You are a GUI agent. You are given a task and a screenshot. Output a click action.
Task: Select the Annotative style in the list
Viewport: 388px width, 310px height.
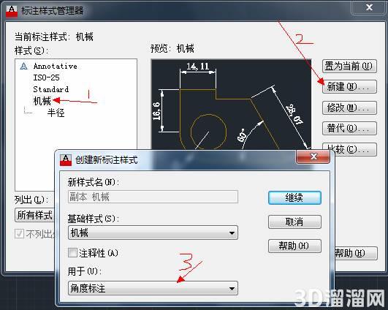[55, 66]
